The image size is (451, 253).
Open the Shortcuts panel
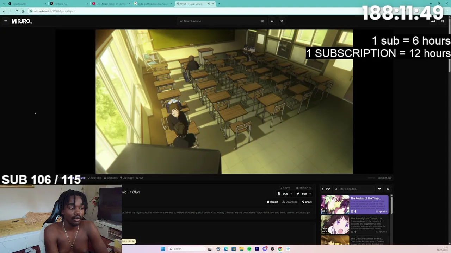point(111,178)
